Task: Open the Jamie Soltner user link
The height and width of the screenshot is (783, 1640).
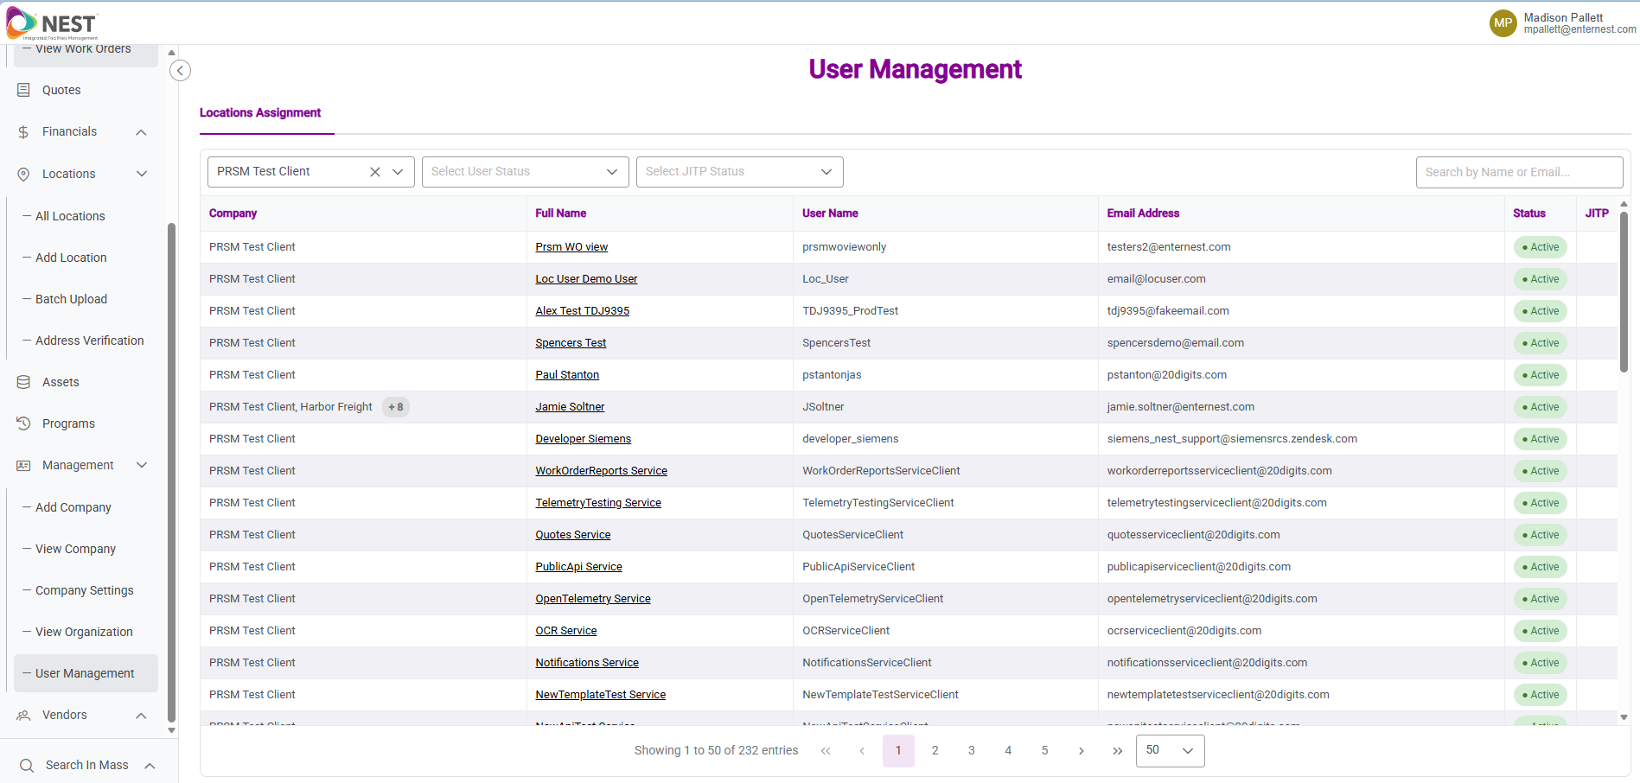Action: (570, 407)
